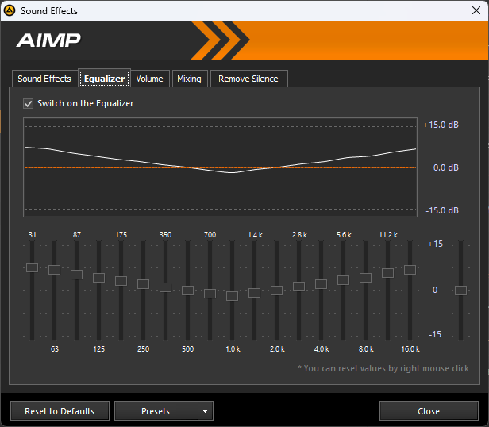
Task: Click the 4.0 k band slider handle
Action: point(321,284)
